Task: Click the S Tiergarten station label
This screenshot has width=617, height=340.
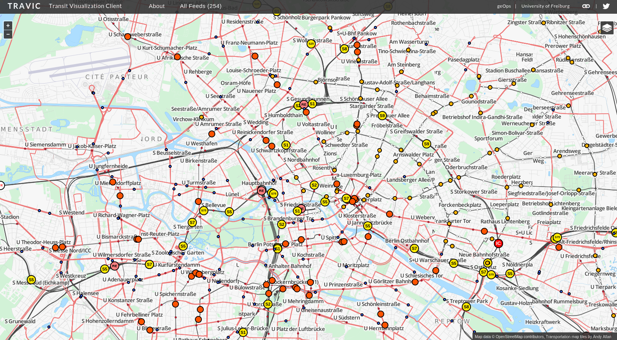Action: [188, 227]
